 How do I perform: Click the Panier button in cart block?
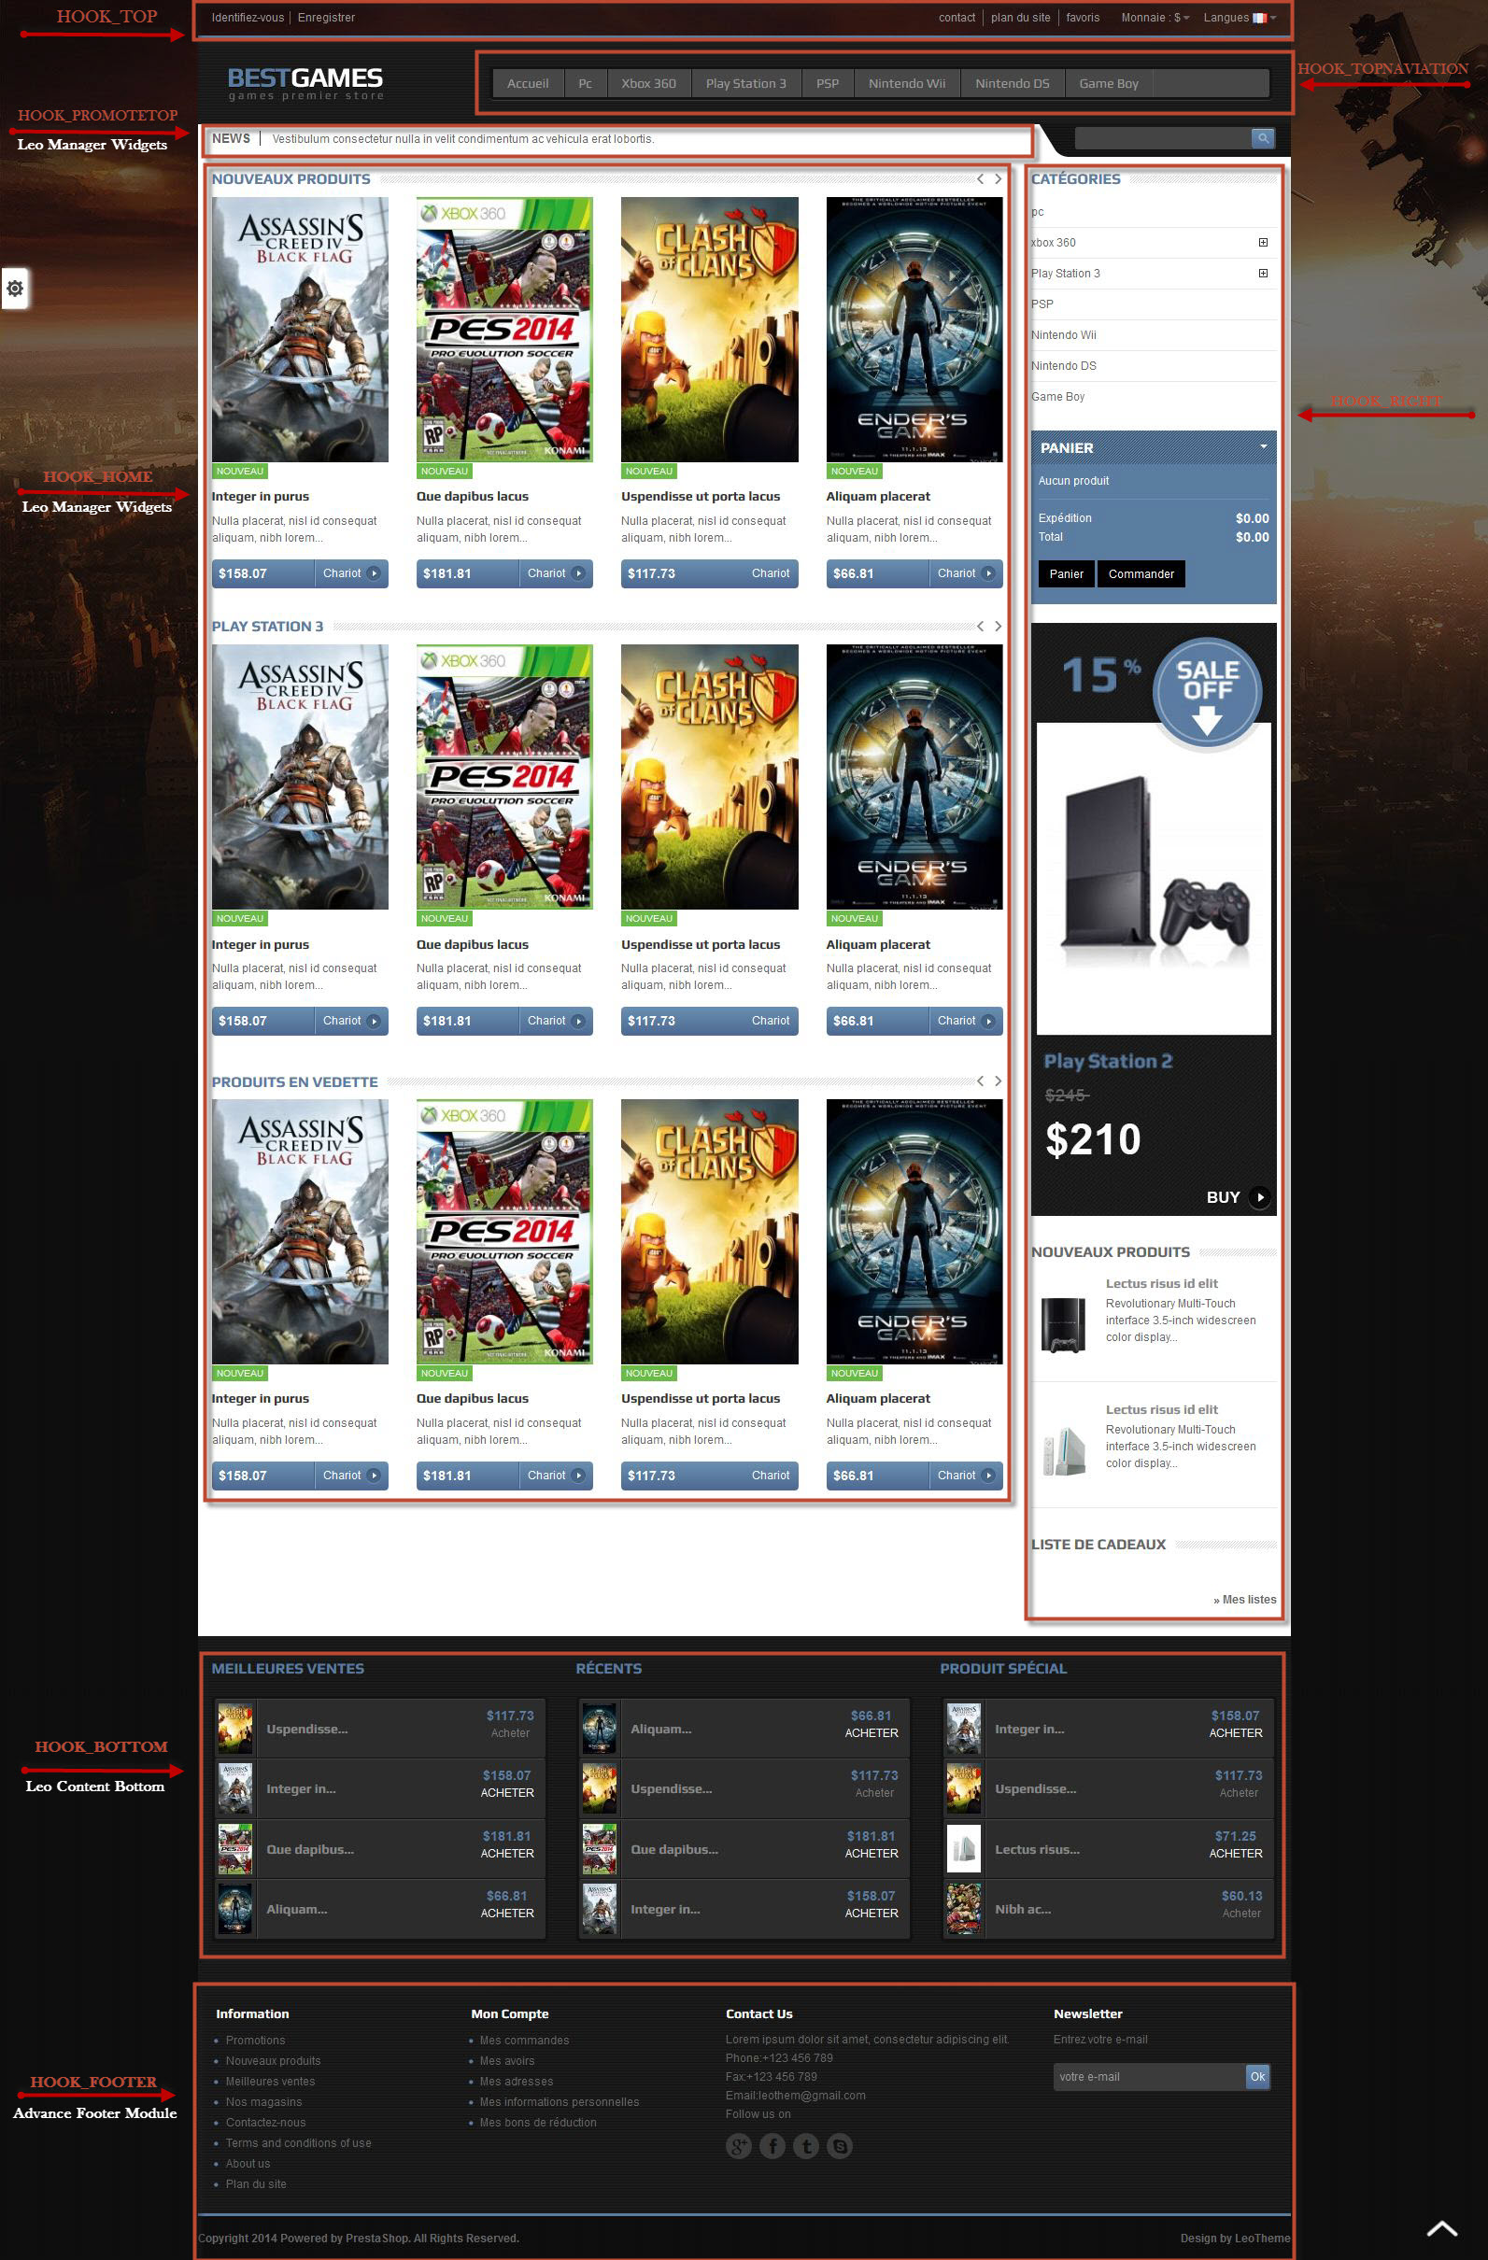(1066, 573)
